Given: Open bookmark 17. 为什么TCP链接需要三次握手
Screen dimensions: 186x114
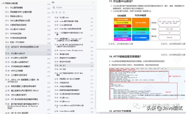Looking at the screenshot, I should coord(23,81).
